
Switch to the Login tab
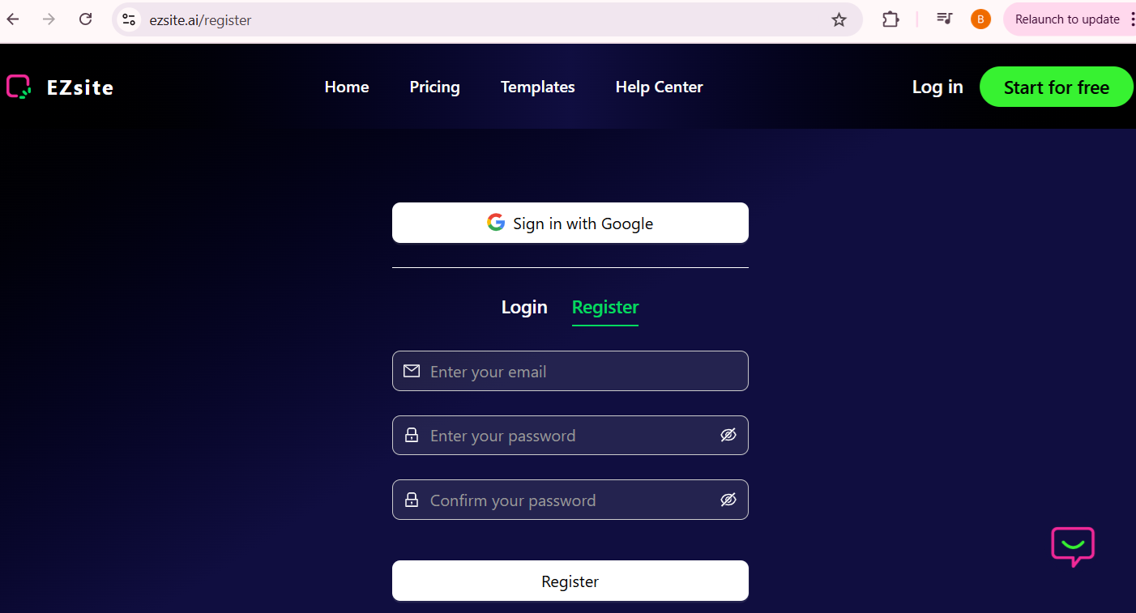pyautogui.click(x=524, y=308)
